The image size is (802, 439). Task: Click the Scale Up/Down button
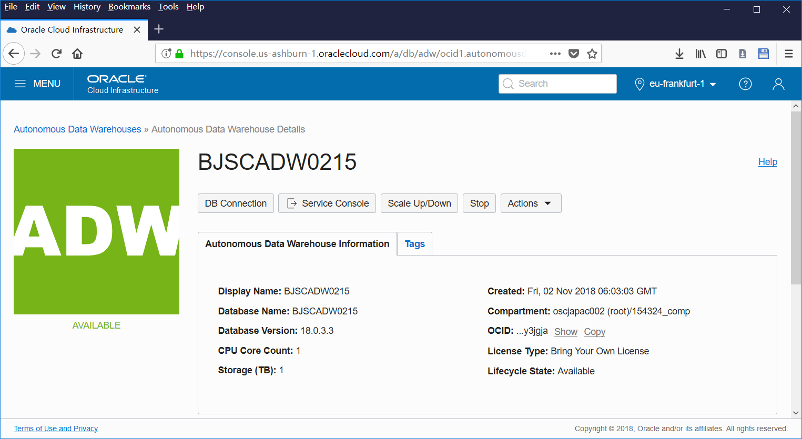419,203
